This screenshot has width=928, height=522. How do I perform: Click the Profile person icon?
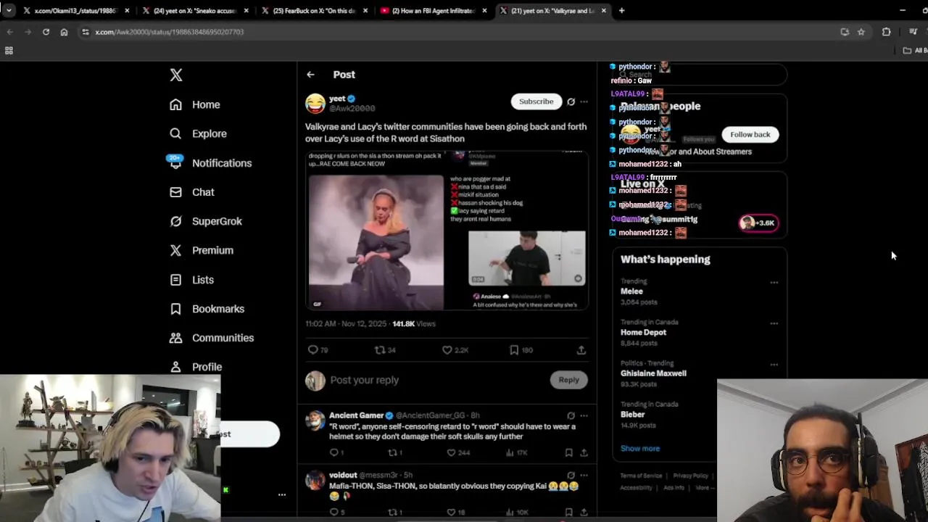175,367
